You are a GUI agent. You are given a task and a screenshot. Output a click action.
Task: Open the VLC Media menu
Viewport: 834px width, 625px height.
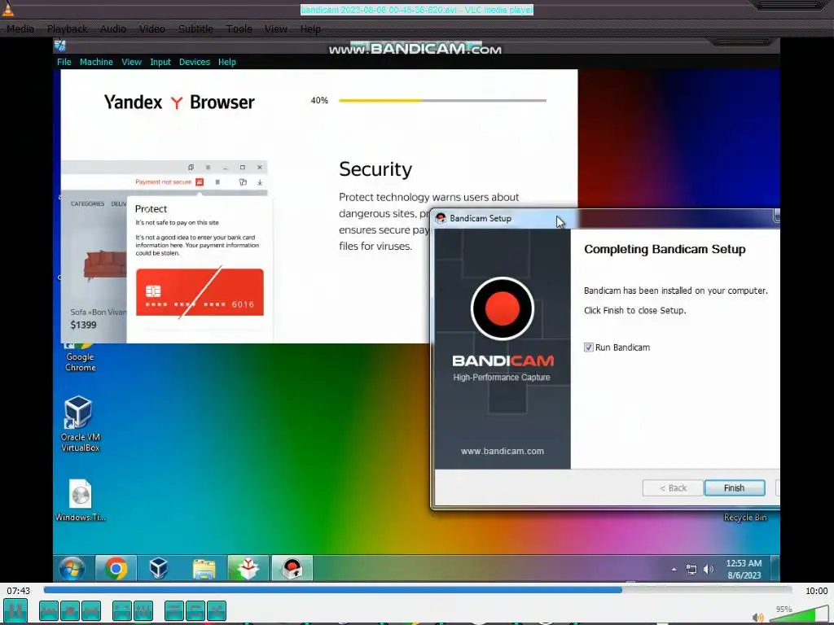20,28
